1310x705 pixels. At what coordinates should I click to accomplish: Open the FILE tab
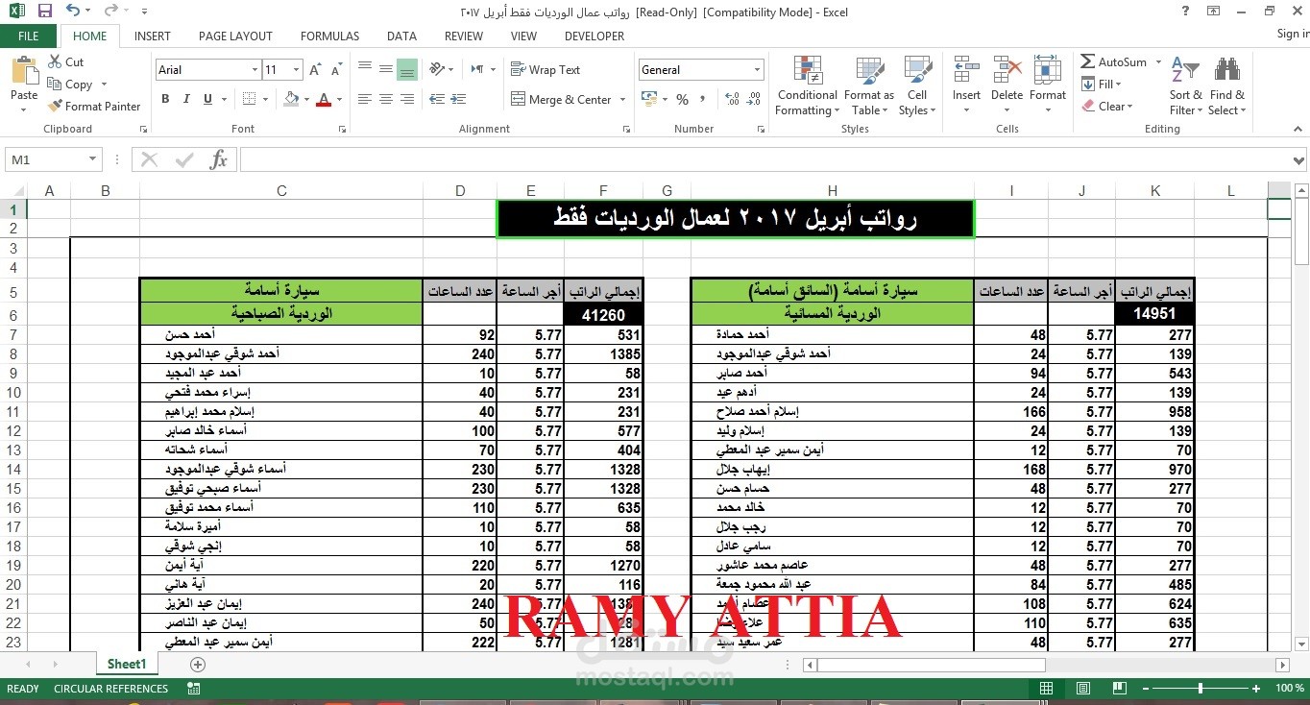(29, 36)
